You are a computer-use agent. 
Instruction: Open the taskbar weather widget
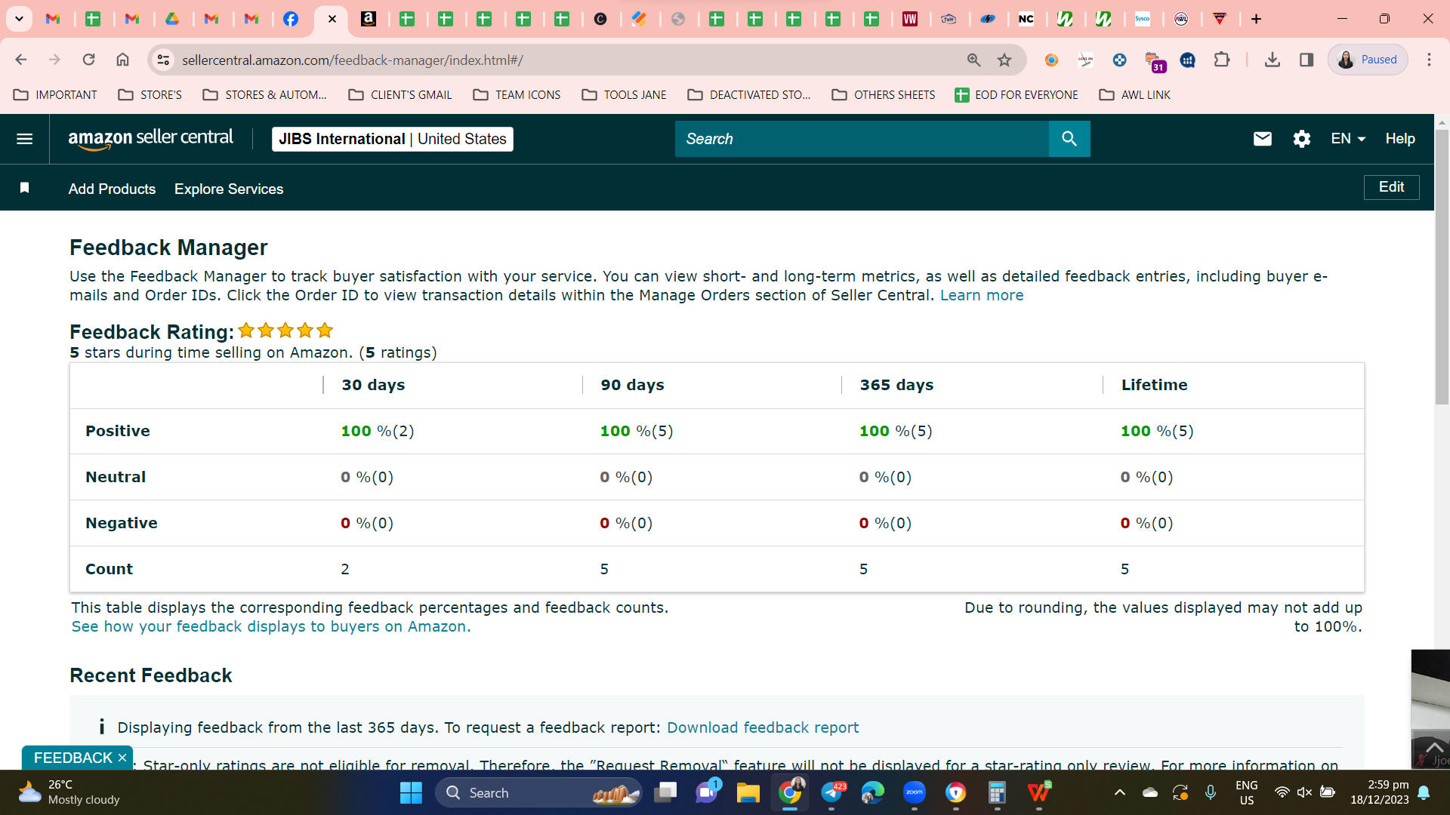pos(69,792)
